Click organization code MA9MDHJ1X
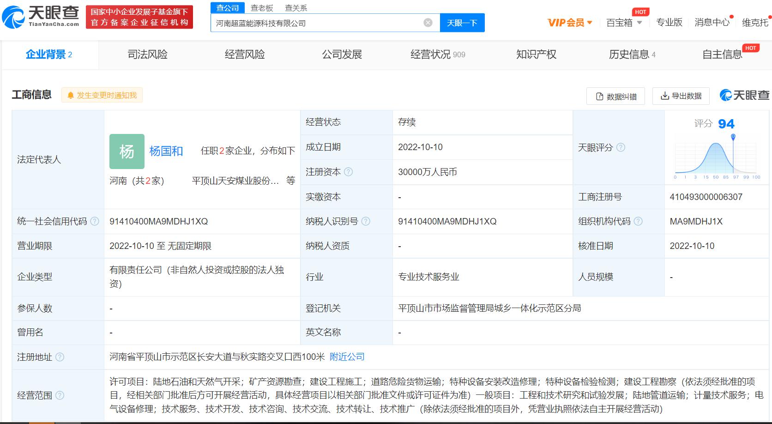The height and width of the screenshot is (424, 772). (696, 221)
